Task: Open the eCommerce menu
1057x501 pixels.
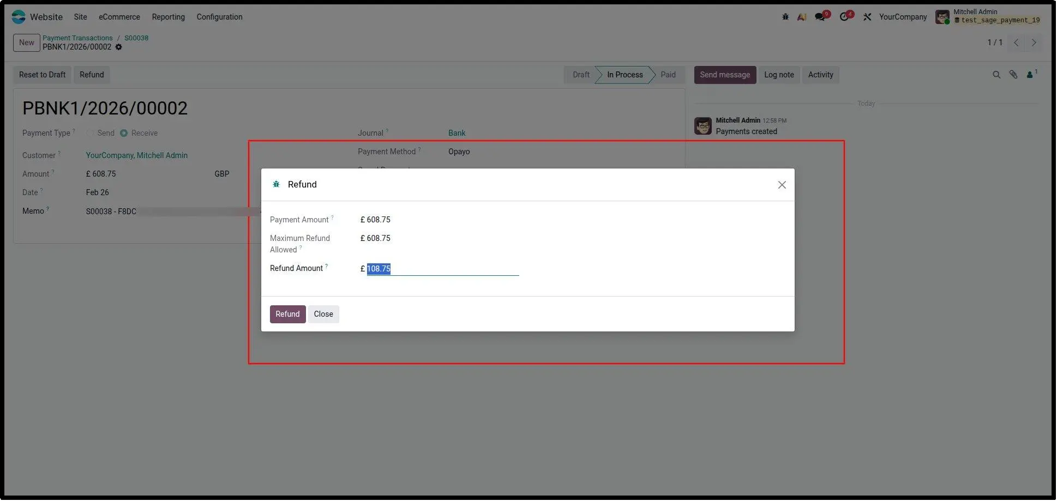Action: [x=119, y=17]
